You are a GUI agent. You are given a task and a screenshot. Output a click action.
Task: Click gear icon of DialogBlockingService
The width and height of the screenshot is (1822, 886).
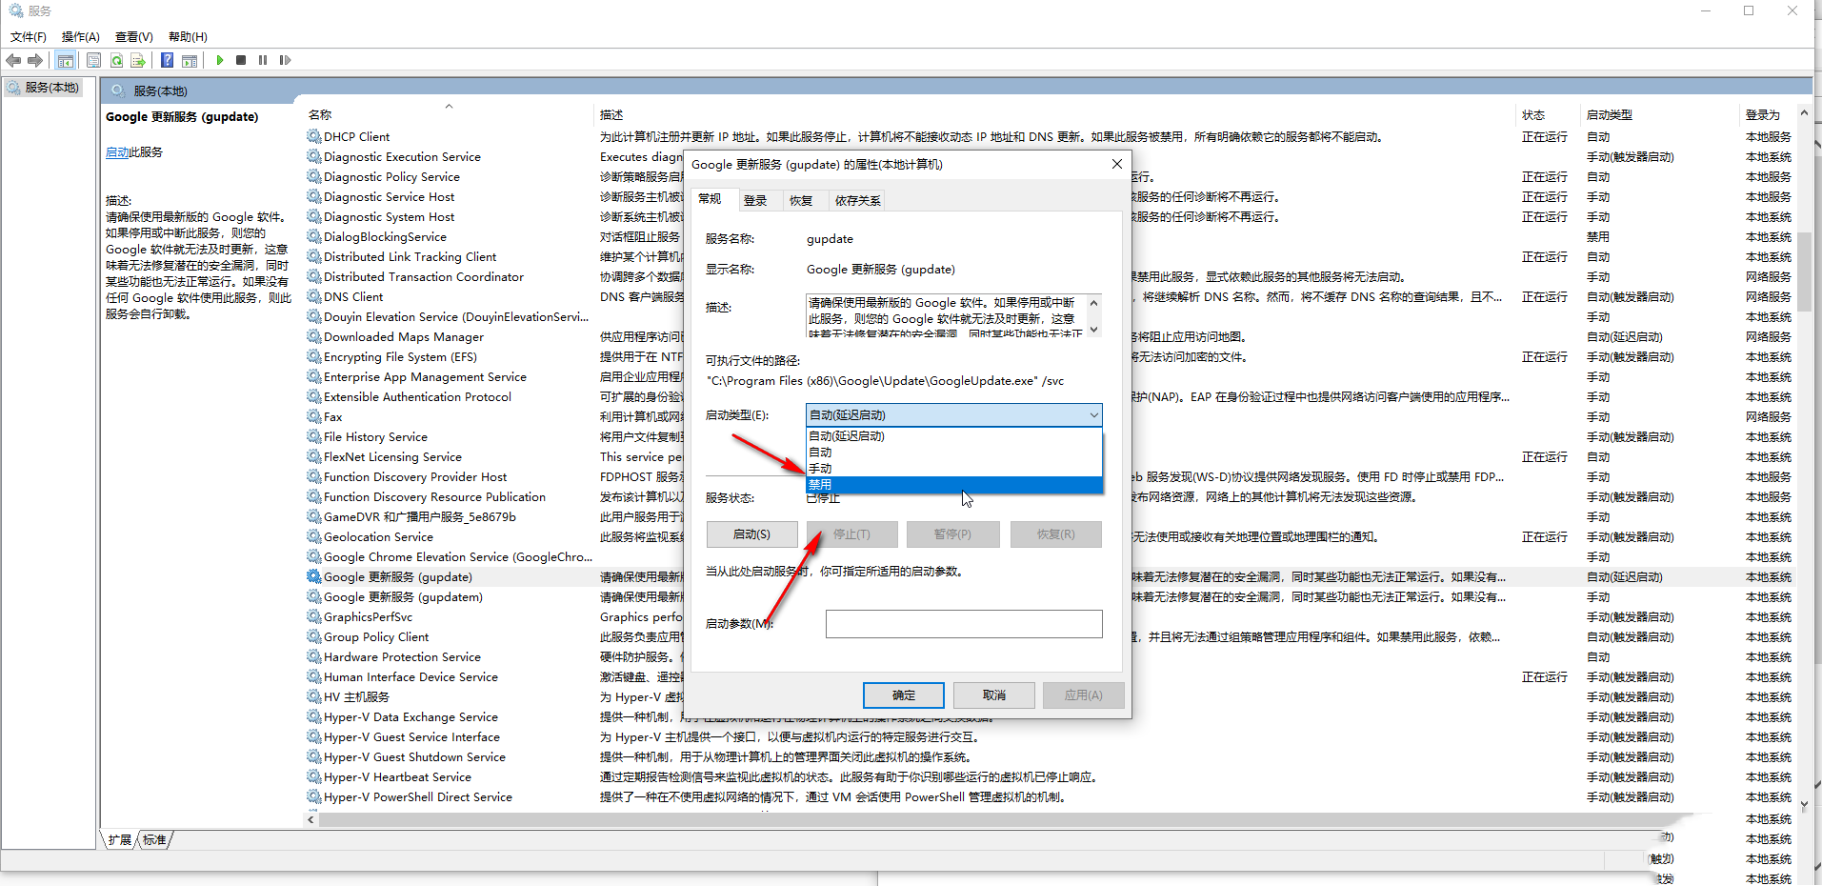[314, 236]
